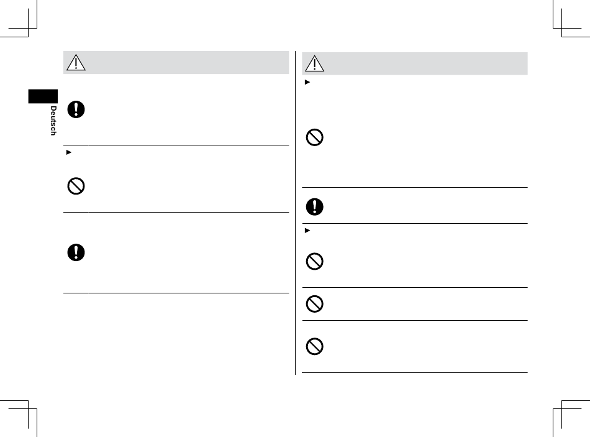Click the black tab block above Deutsch
Viewport: 590px width, 437px height.
[43, 96]
